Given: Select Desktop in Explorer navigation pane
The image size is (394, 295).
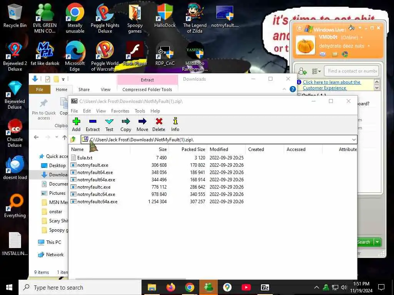Looking at the screenshot, I should point(57,166).
